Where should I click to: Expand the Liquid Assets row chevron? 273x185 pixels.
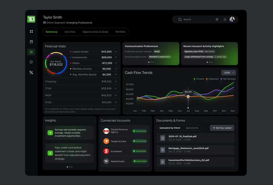116,52
